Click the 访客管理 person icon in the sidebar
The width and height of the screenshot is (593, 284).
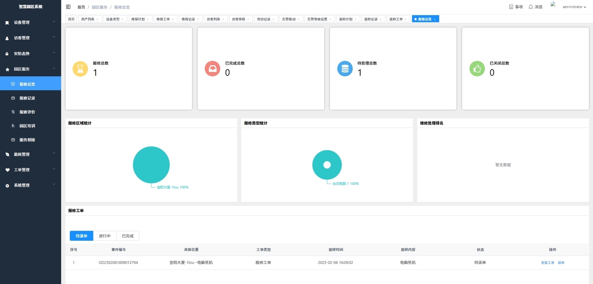(7, 38)
